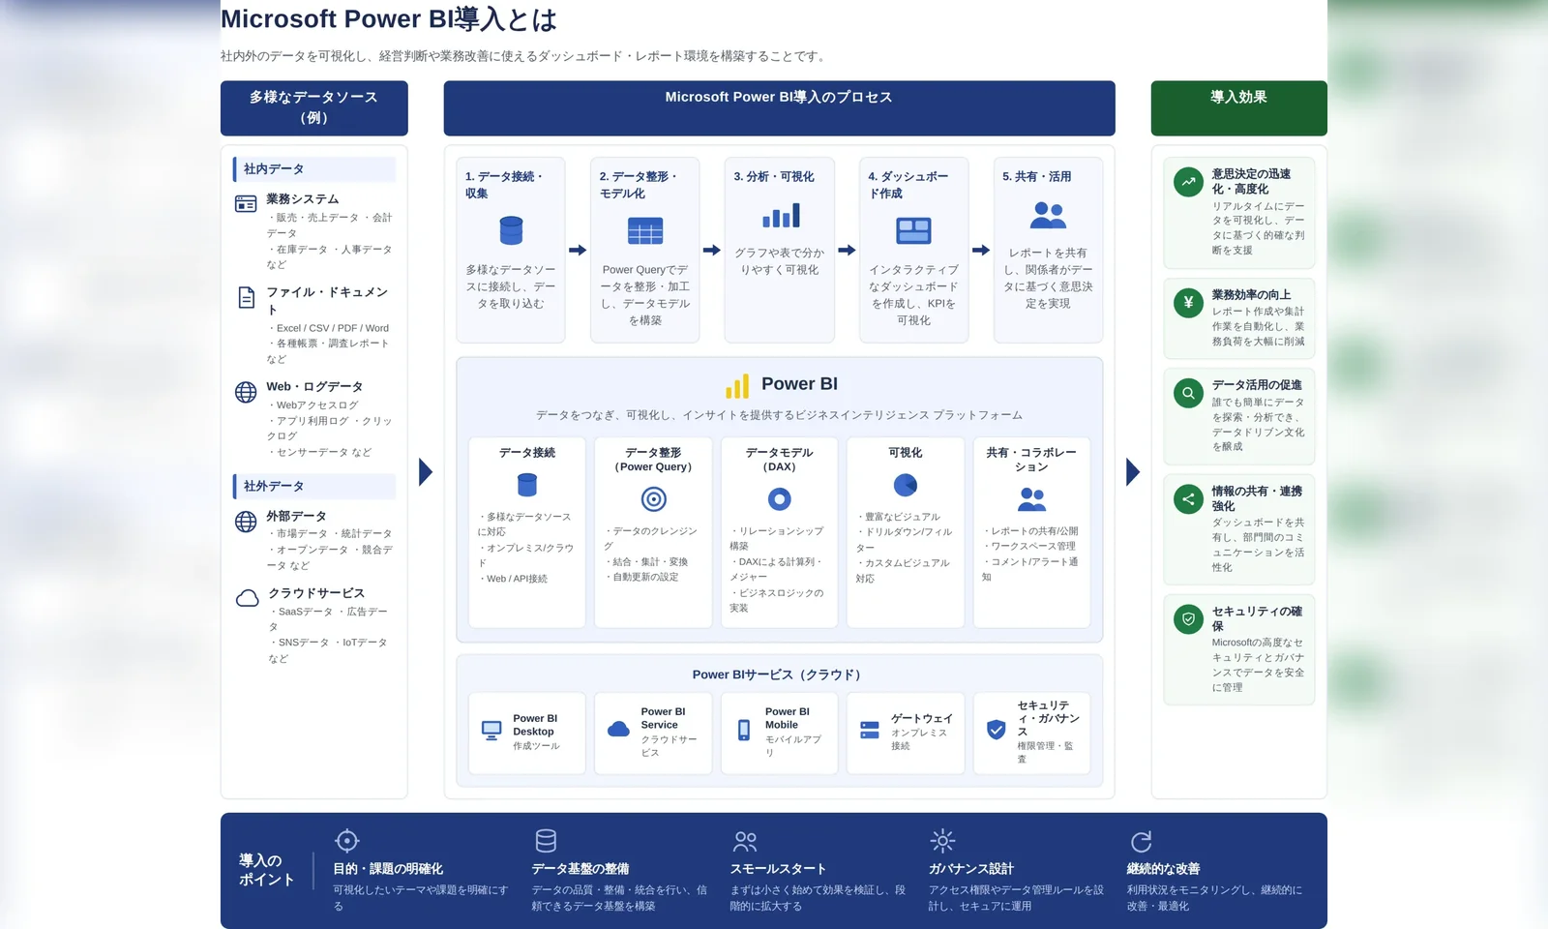The width and height of the screenshot is (1548, 929).
Task: Click the 導入のポイント label
Action: tap(266, 870)
